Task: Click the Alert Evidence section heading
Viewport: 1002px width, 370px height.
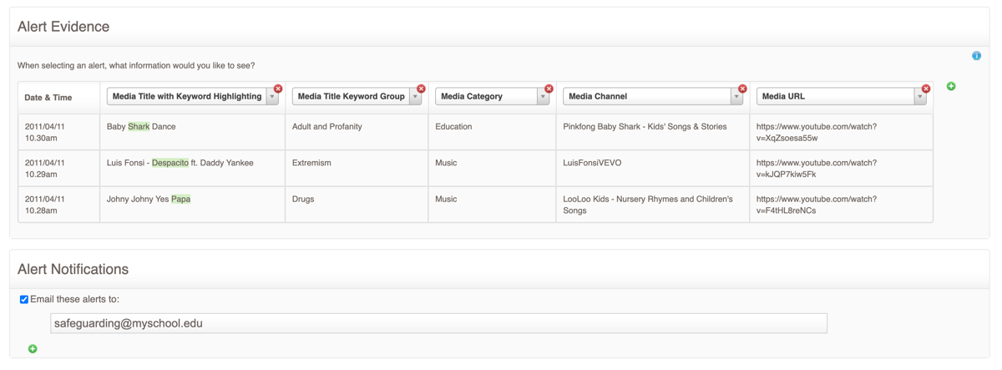Action: click(x=63, y=27)
